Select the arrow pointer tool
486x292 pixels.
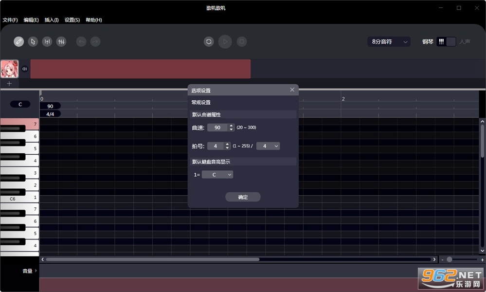coord(33,41)
